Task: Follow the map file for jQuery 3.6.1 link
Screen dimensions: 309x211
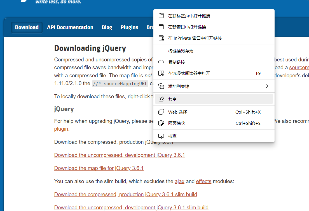Action: click(99, 168)
